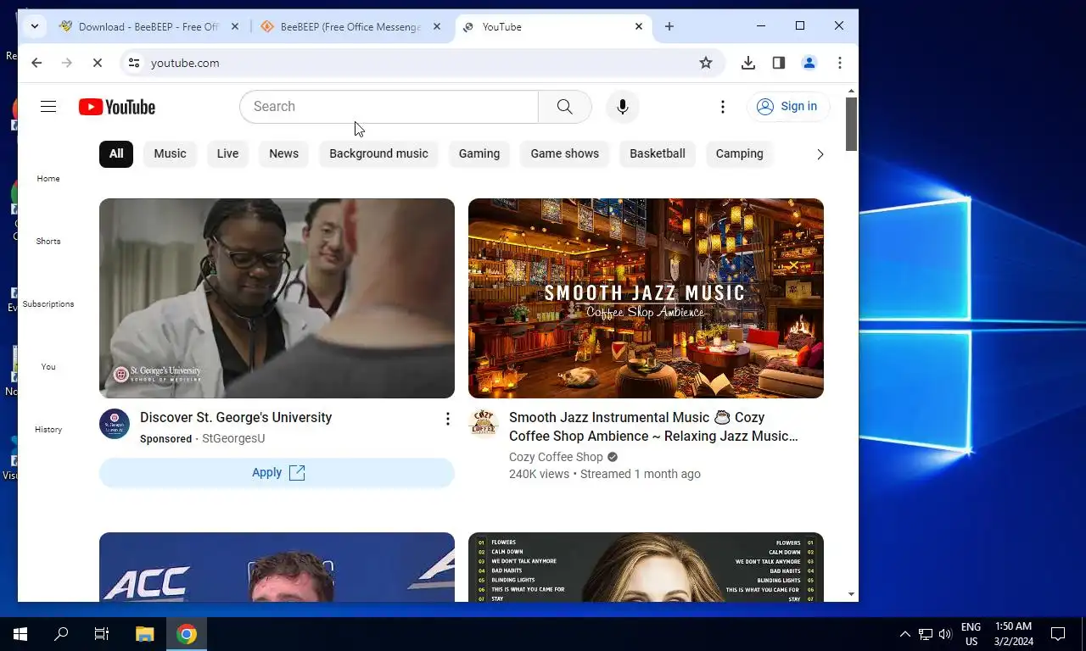Click scrollbar down arrow
Viewport: 1086px width, 651px height.
pyautogui.click(x=852, y=595)
